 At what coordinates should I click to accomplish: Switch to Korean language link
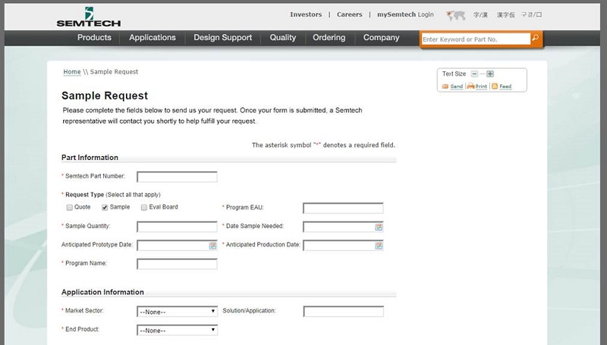[x=532, y=14]
